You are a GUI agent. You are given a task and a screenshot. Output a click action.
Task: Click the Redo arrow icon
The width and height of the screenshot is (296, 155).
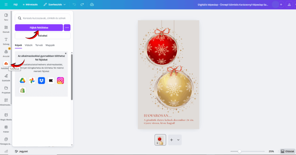[82, 5]
